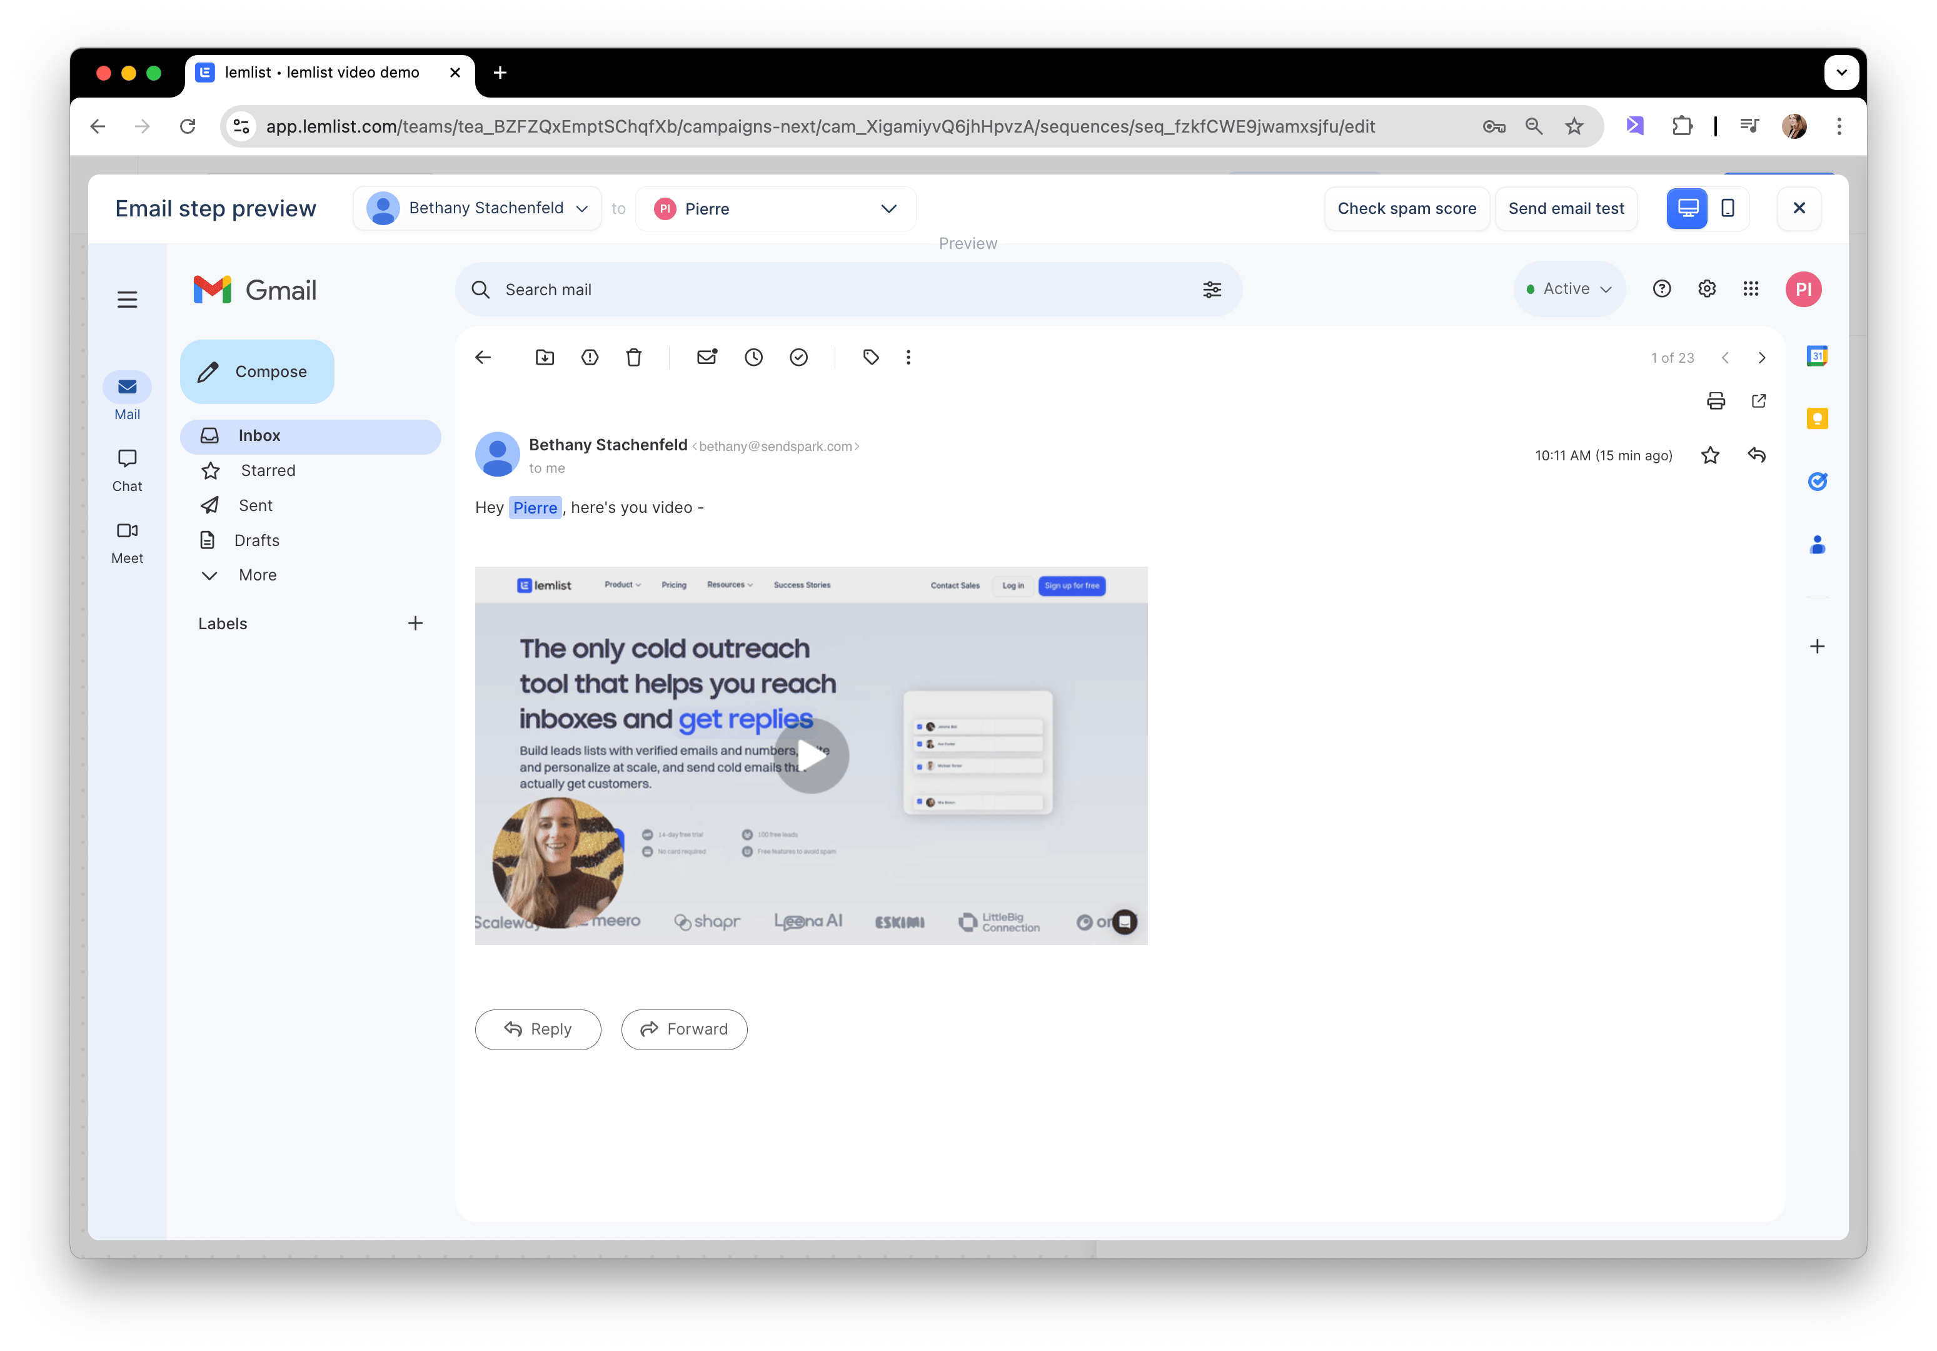
Task: Open Chrome three-dot menu
Action: (1839, 126)
